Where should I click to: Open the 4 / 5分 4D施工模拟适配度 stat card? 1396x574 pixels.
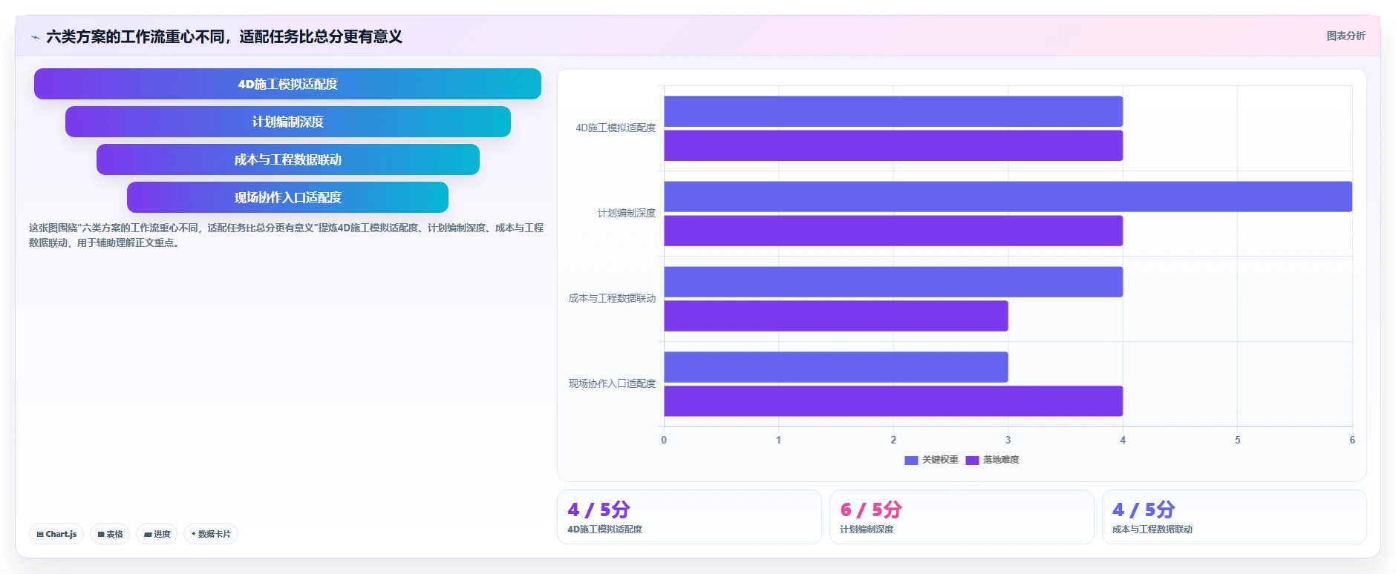coord(689,517)
